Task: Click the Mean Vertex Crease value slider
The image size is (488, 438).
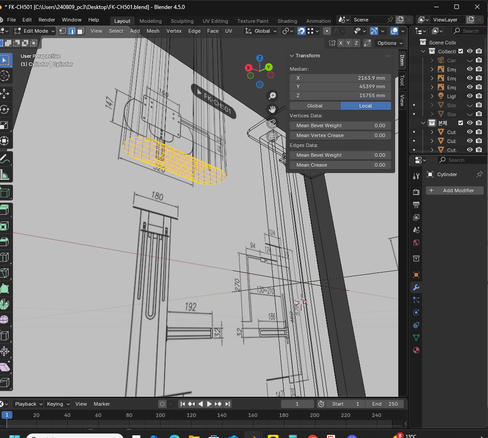Action: pyautogui.click(x=340, y=135)
